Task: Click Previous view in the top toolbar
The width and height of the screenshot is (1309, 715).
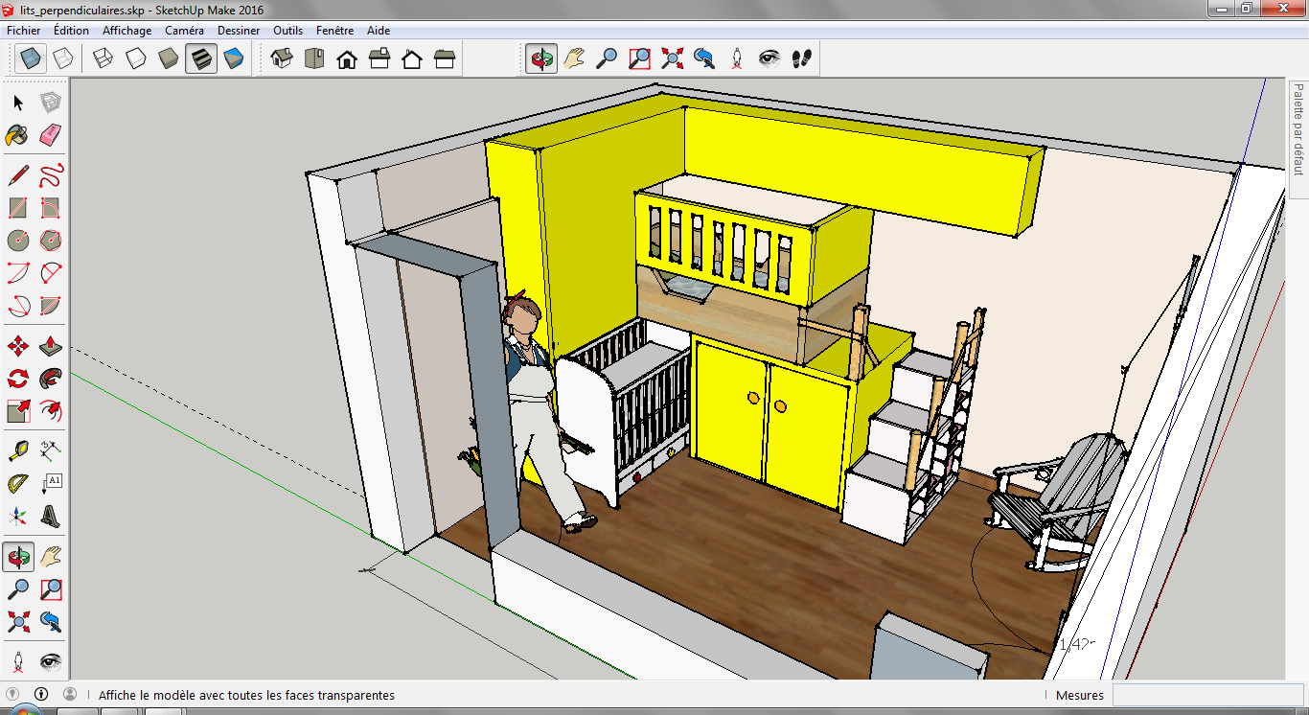Action: (x=704, y=59)
